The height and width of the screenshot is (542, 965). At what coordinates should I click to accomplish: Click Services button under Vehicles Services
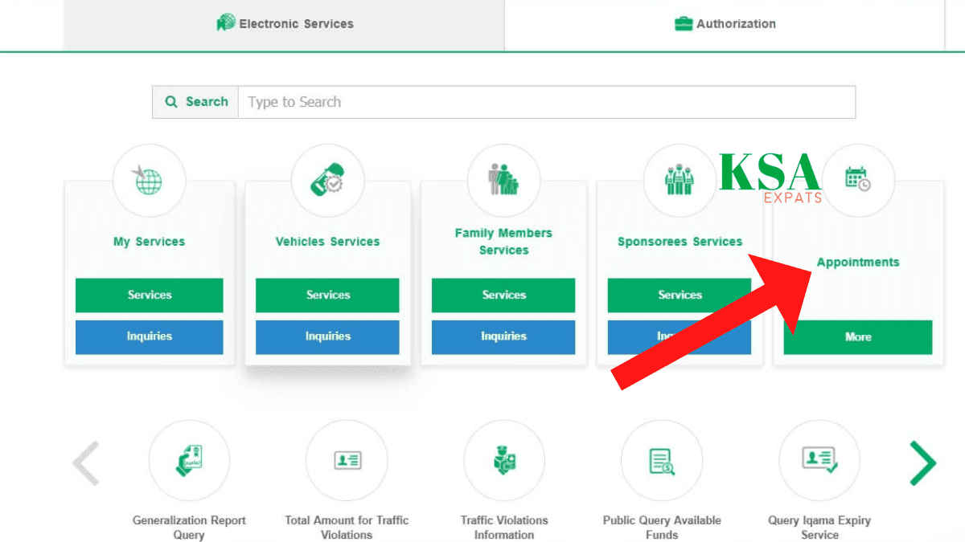click(327, 295)
